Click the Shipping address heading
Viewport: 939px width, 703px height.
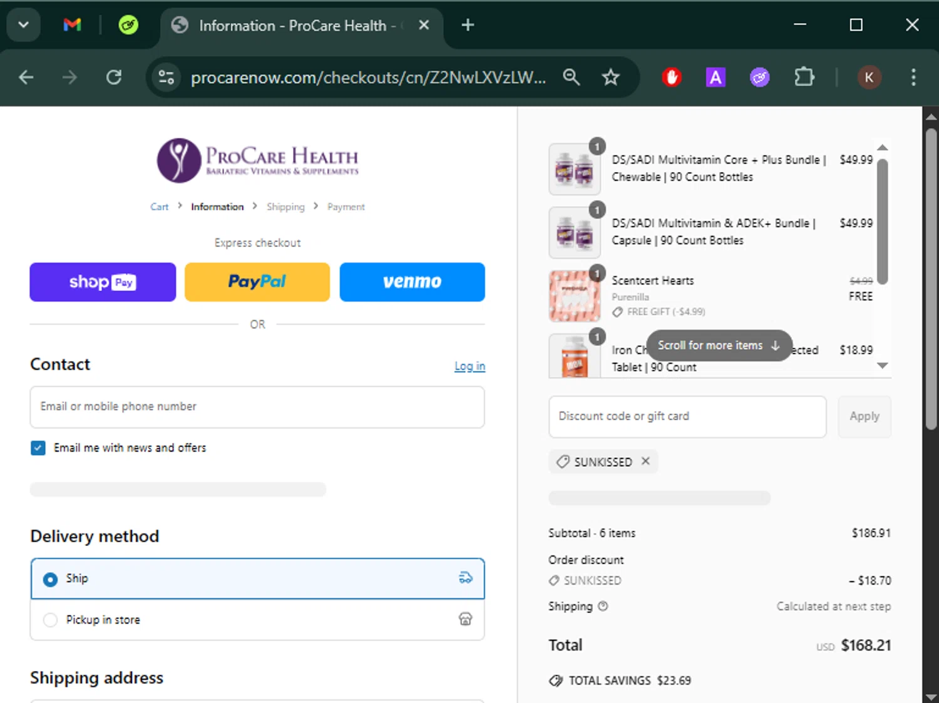pyautogui.click(x=96, y=678)
